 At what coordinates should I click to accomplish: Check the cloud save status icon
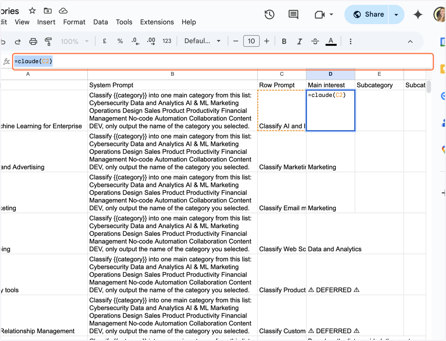[x=63, y=11]
